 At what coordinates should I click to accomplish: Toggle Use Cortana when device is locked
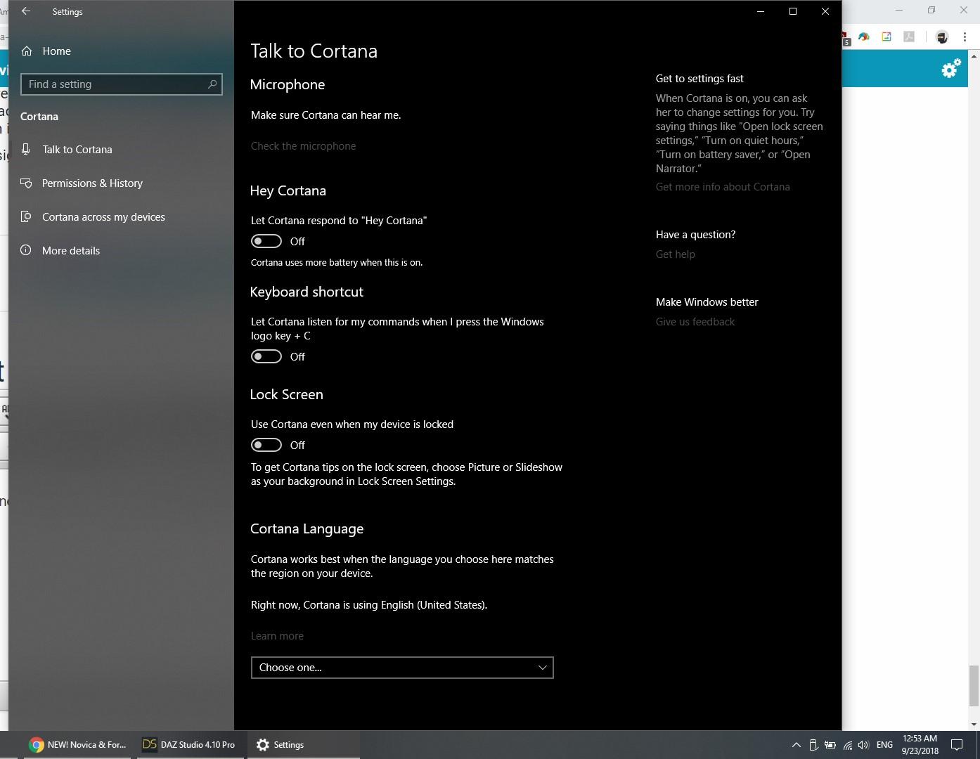[x=266, y=445]
